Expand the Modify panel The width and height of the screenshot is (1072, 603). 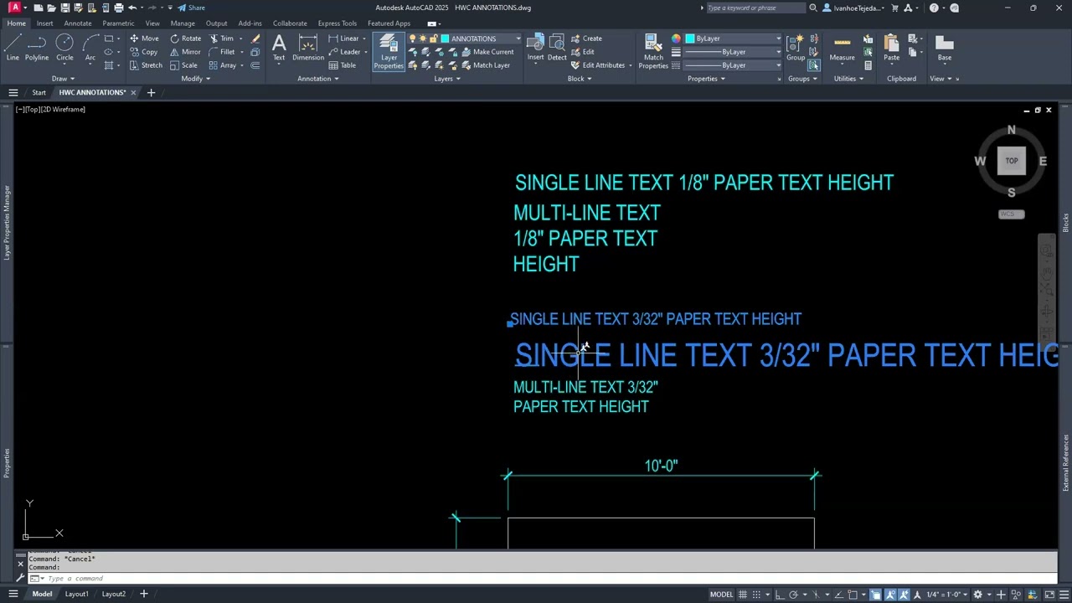[x=196, y=79]
